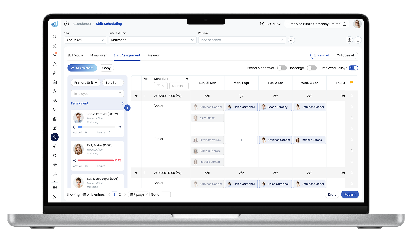
Task: Disable the Employee Policy toggle
Action: [353, 68]
